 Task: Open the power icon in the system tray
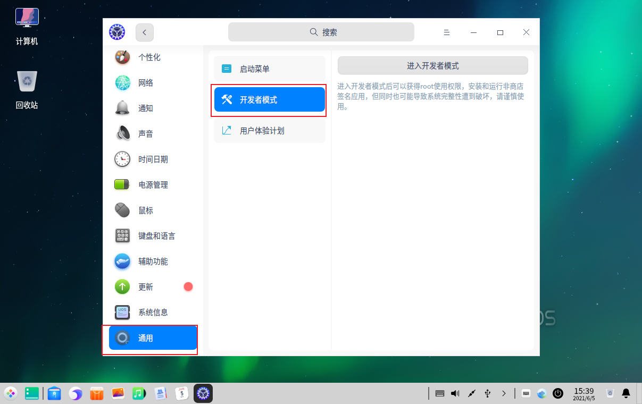coord(558,393)
